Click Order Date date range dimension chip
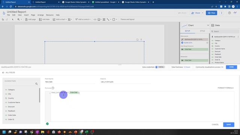This screenshot has width=240, height=135. [x=194, y=49]
